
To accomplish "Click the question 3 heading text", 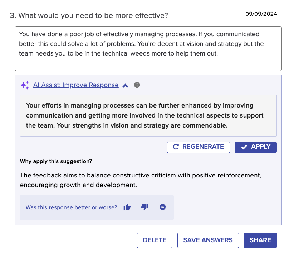I will [x=89, y=15].
